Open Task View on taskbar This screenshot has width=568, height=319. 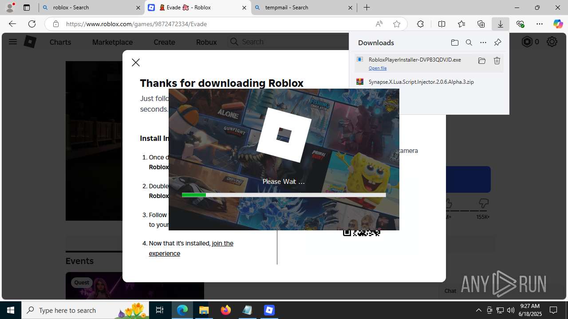(x=160, y=310)
